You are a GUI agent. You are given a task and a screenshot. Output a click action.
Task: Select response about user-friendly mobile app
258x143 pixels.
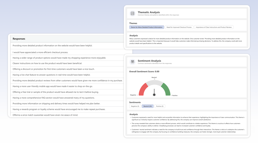67,86
